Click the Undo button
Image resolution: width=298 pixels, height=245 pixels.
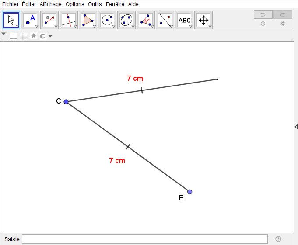tap(263, 14)
